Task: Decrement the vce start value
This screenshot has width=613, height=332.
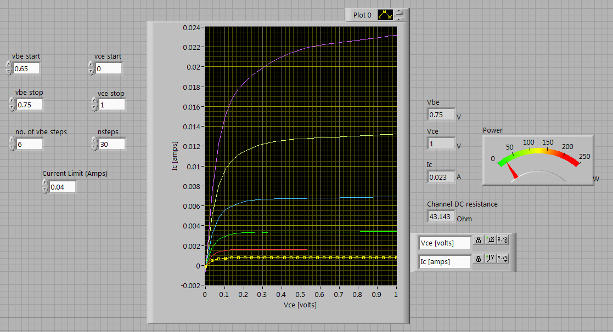Action: point(91,71)
